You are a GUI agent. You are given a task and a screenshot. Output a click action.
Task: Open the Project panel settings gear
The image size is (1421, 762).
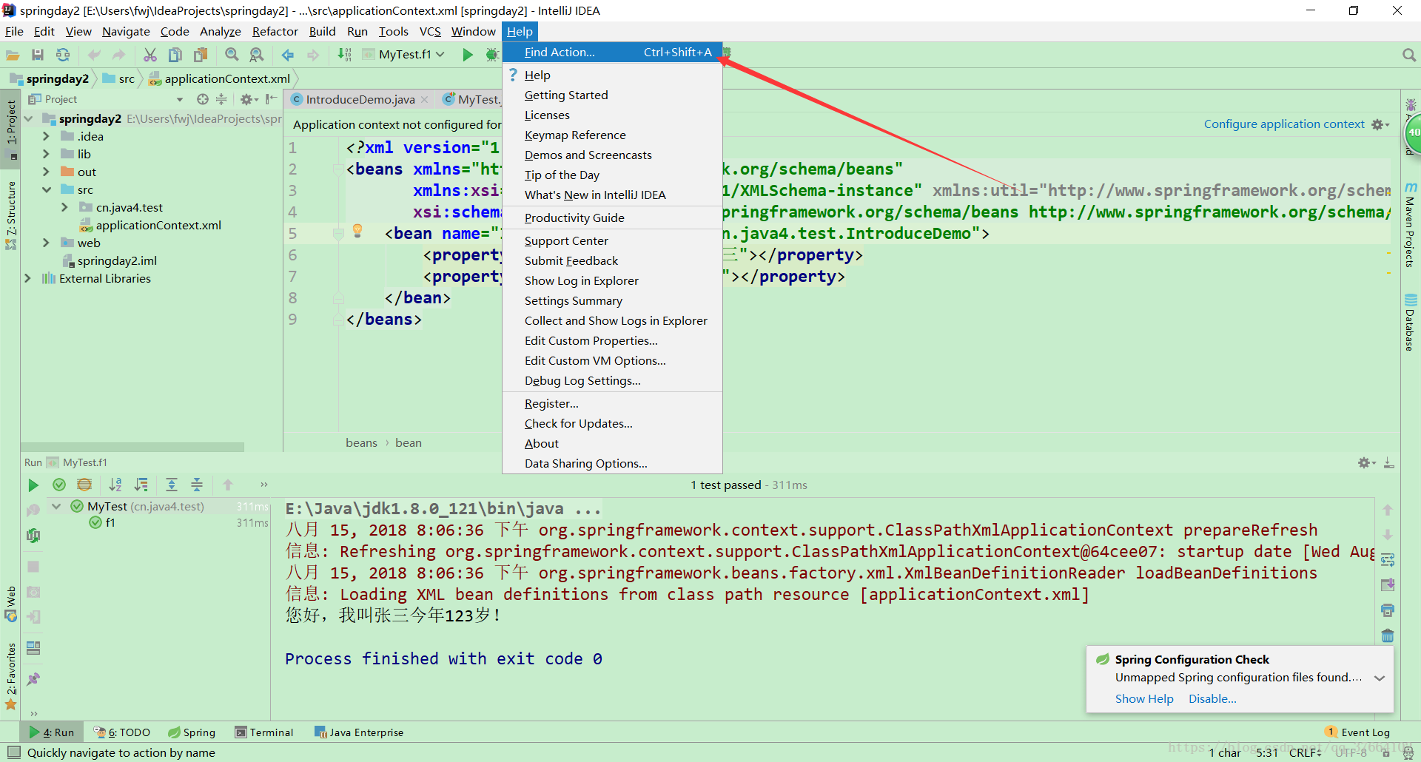pyautogui.click(x=249, y=99)
